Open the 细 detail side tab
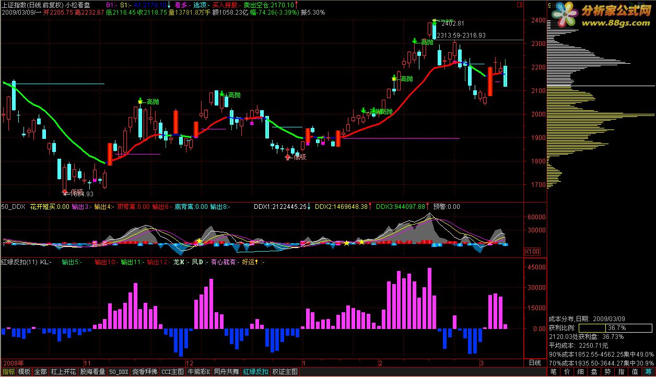Screen dimensions: 656x377 tap(580, 372)
